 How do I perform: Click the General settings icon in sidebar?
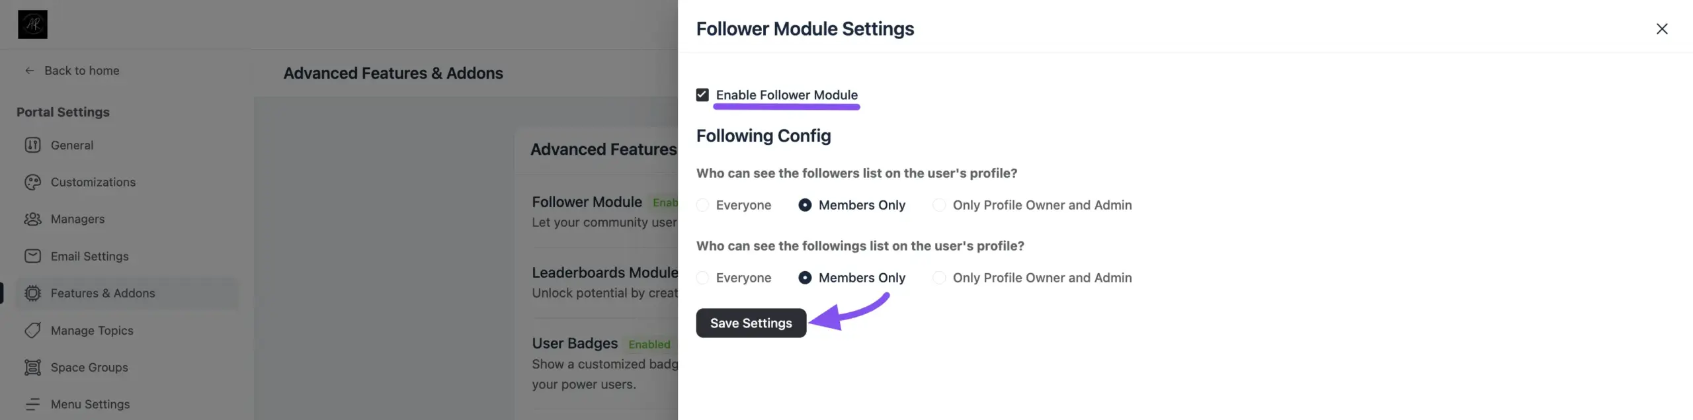coord(32,145)
